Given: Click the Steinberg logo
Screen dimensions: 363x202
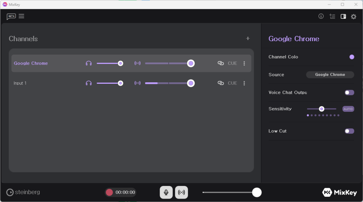Looking at the screenshot, I should (23, 192).
